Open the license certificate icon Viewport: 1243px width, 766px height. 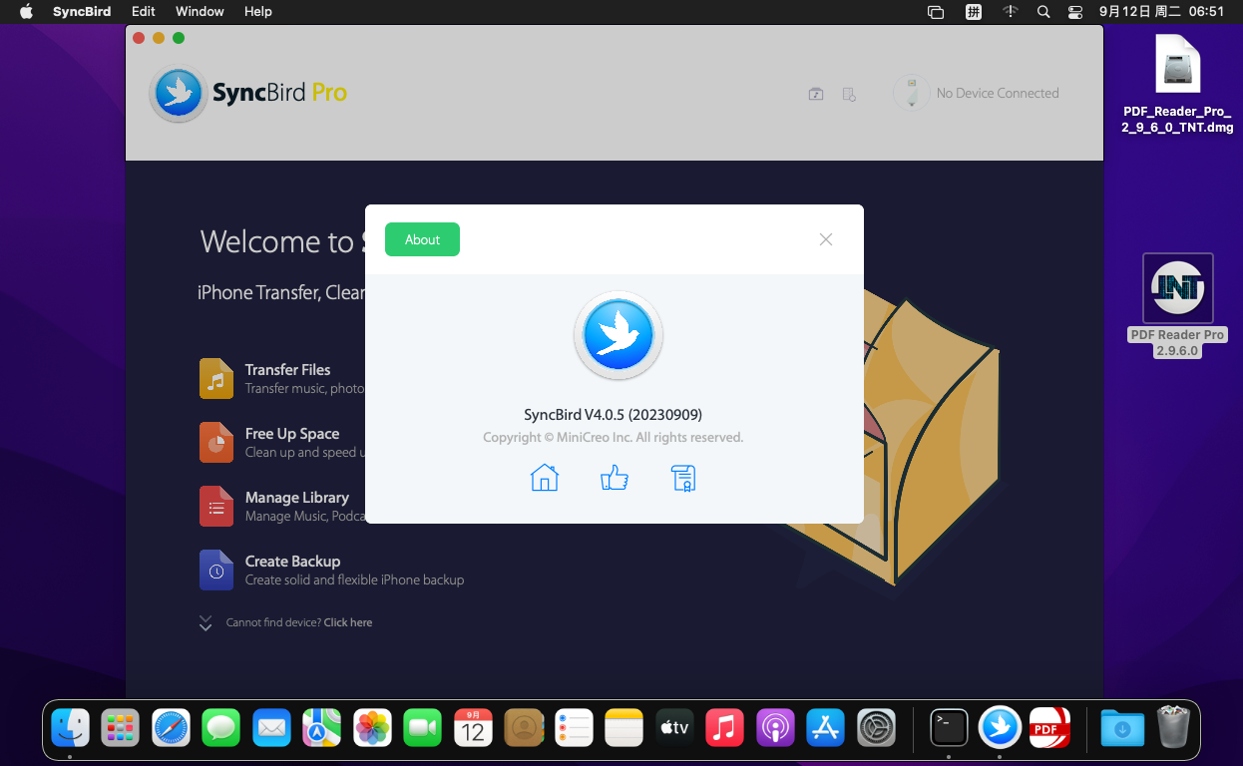[683, 478]
